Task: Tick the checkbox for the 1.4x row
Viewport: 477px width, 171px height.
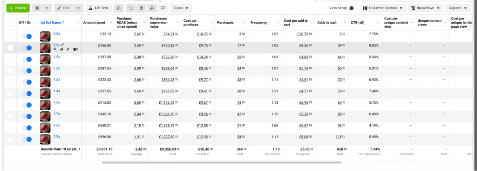Action: tap(10, 94)
